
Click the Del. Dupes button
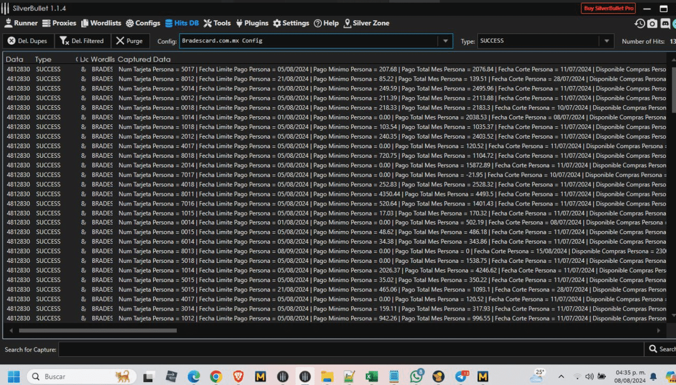point(27,41)
